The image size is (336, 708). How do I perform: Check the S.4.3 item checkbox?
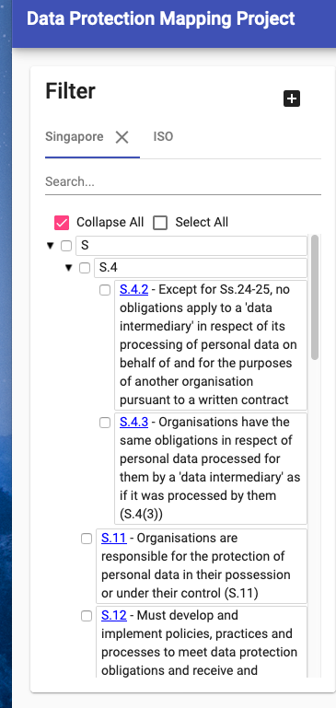pyautogui.click(x=105, y=423)
